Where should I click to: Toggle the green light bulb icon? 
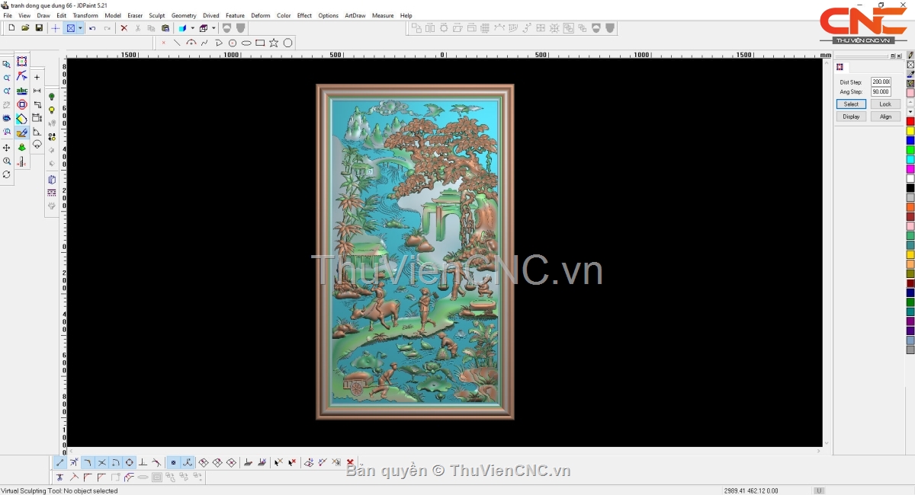tap(52, 97)
